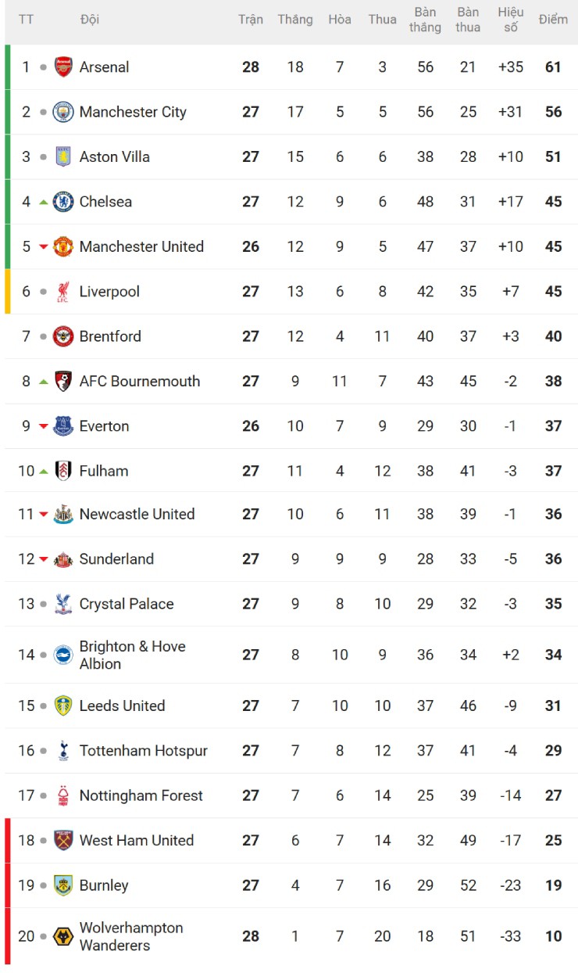Viewport: 578px width, 973px height.
Task: Click the Wolverhampton Wanderers wolf badge
Action: point(63,936)
